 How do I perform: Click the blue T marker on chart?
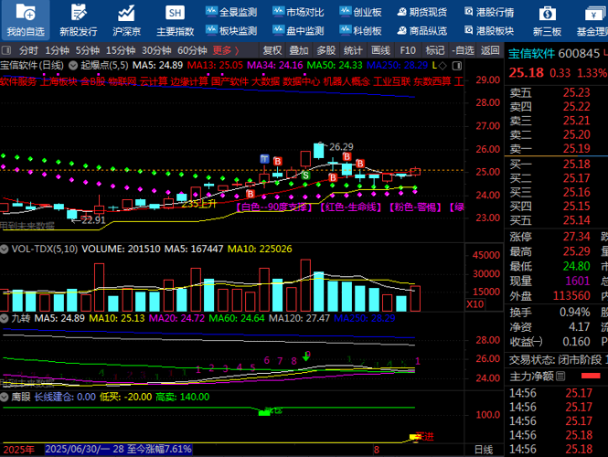pyautogui.click(x=264, y=158)
